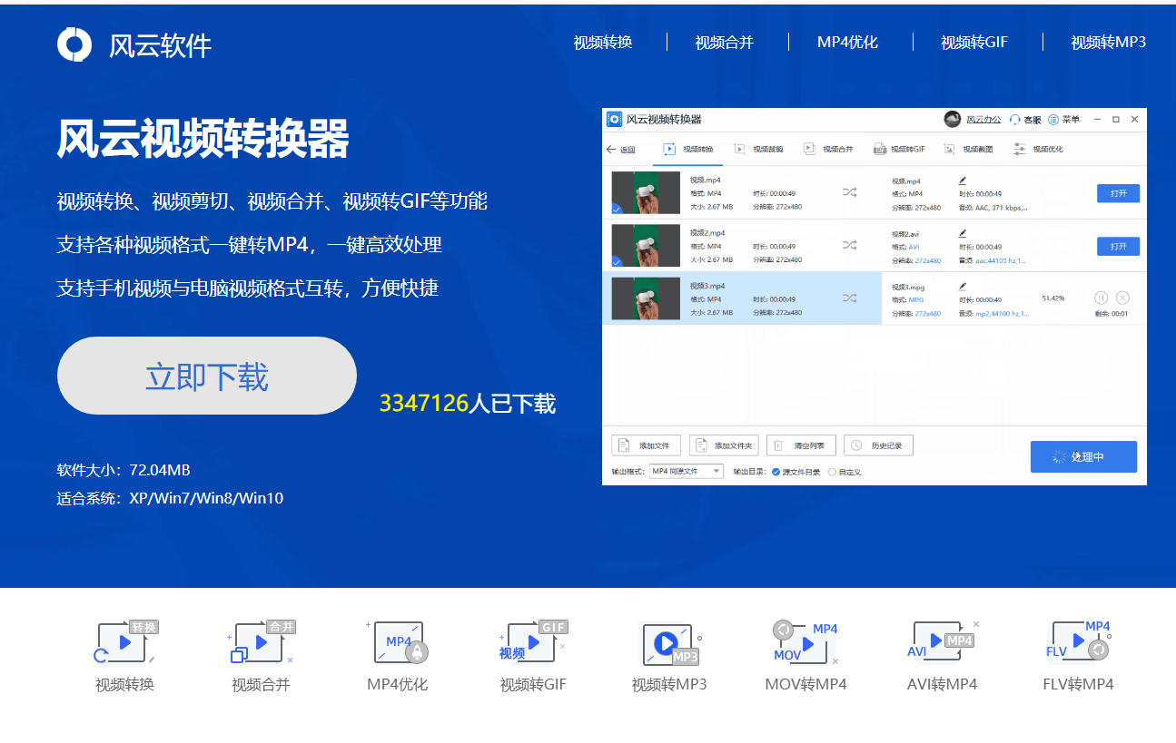Click the 添加文件夹 button
The height and width of the screenshot is (743, 1176).
(724, 445)
